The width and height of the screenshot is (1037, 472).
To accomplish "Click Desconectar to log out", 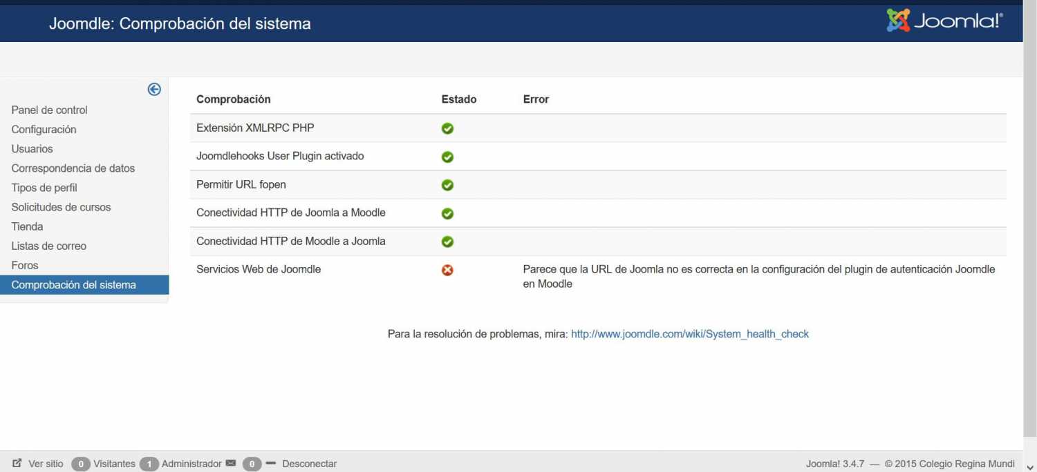I will [309, 464].
